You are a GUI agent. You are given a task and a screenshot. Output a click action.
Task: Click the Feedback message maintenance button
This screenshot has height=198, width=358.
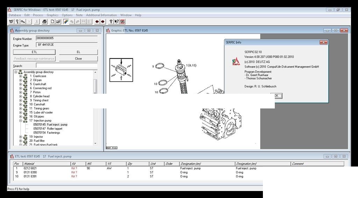(x=34, y=58)
